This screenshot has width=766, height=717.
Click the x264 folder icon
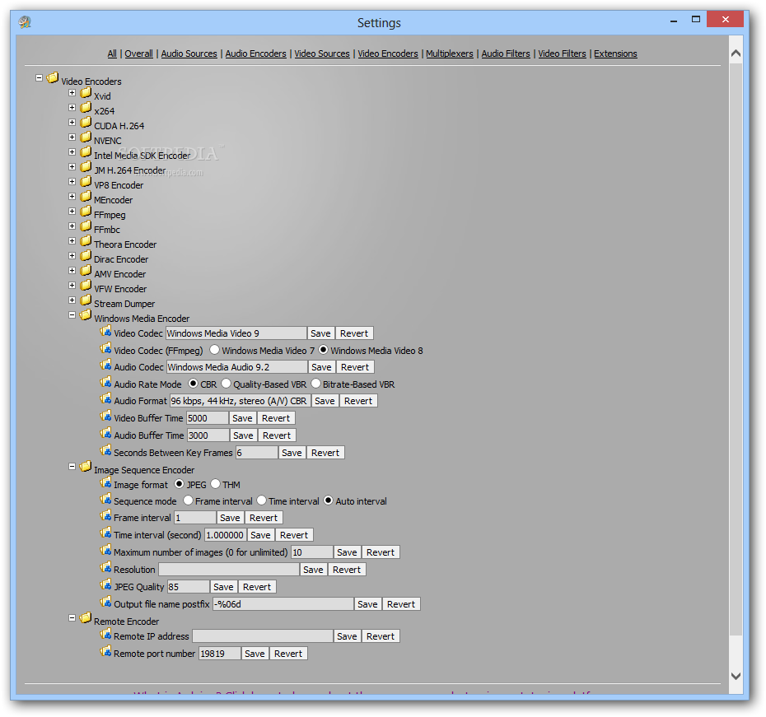click(x=86, y=107)
